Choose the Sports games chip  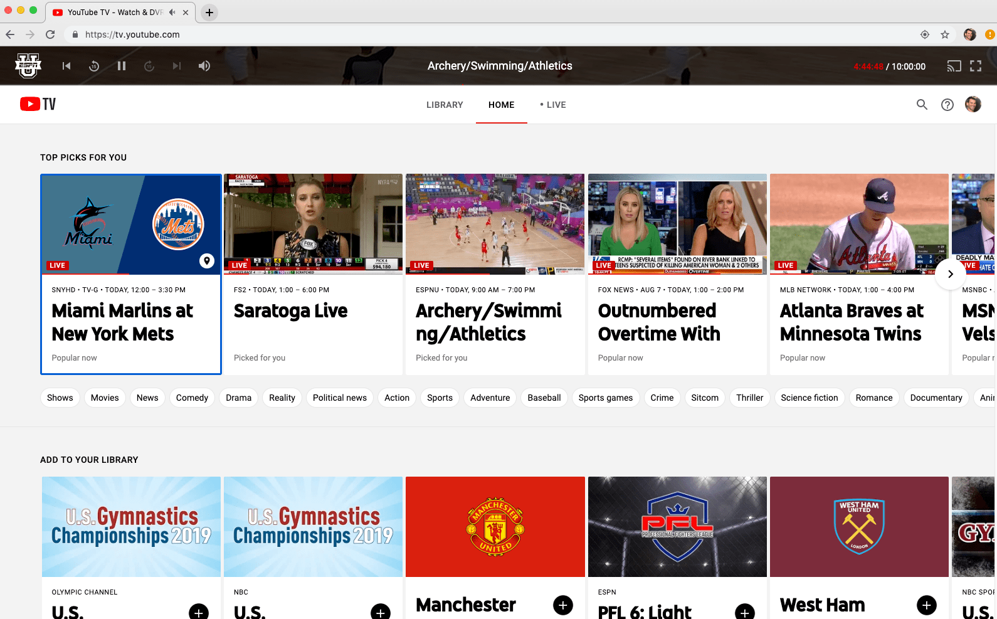pos(606,398)
